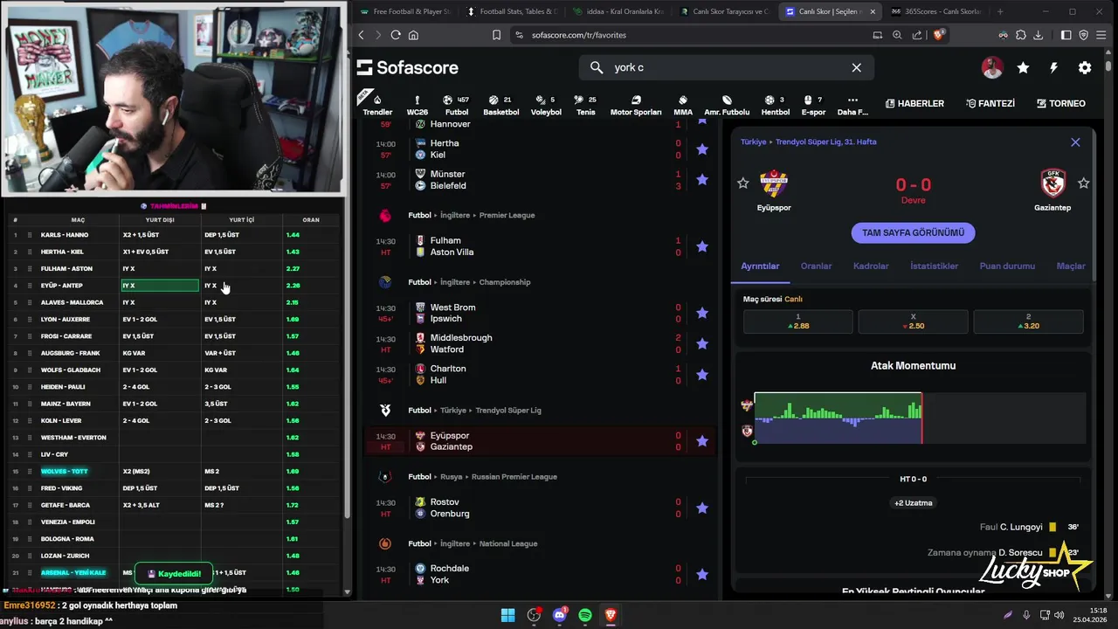
Task: Open the Trendler sports category
Action: [377, 104]
